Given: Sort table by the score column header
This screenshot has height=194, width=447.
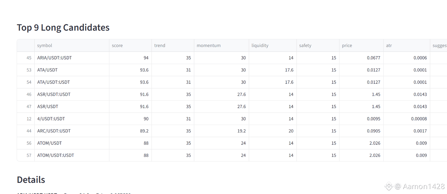Looking at the screenshot, I should tap(117, 45).
